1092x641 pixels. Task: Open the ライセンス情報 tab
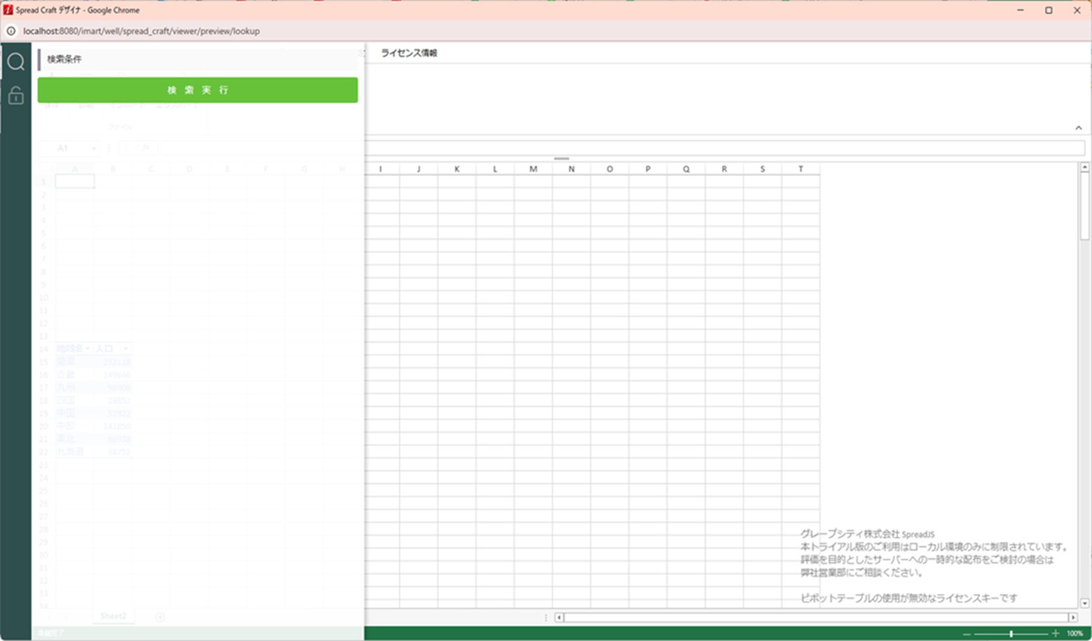409,53
